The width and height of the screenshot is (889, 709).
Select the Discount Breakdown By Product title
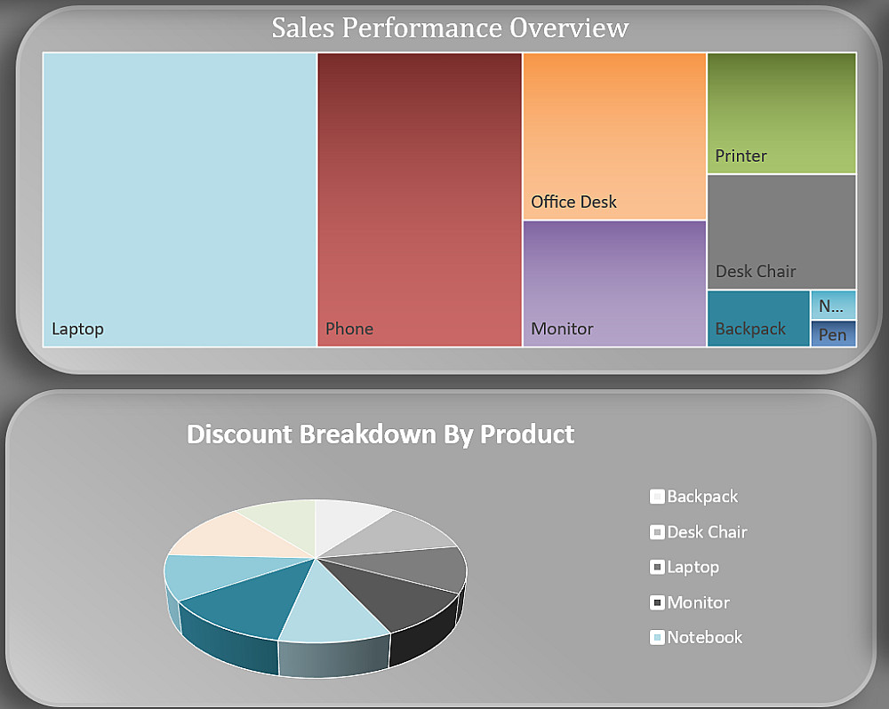[380, 434]
